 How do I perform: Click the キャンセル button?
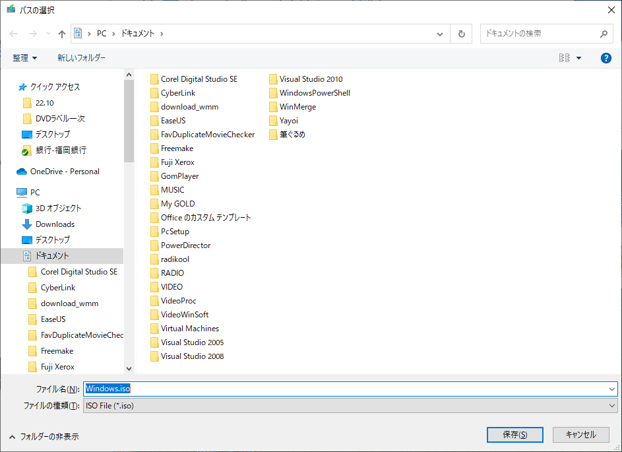tap(580, 435)
